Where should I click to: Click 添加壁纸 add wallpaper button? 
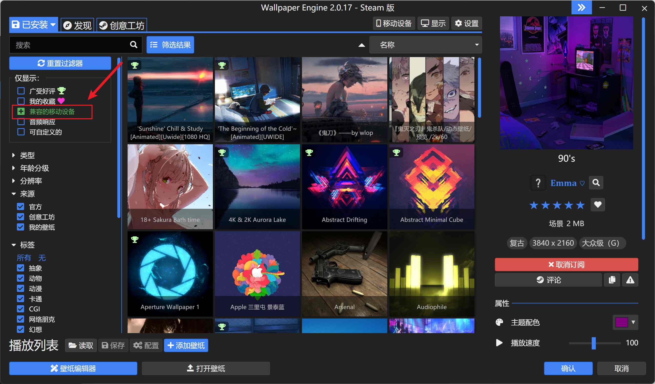(x=186, y=345)
